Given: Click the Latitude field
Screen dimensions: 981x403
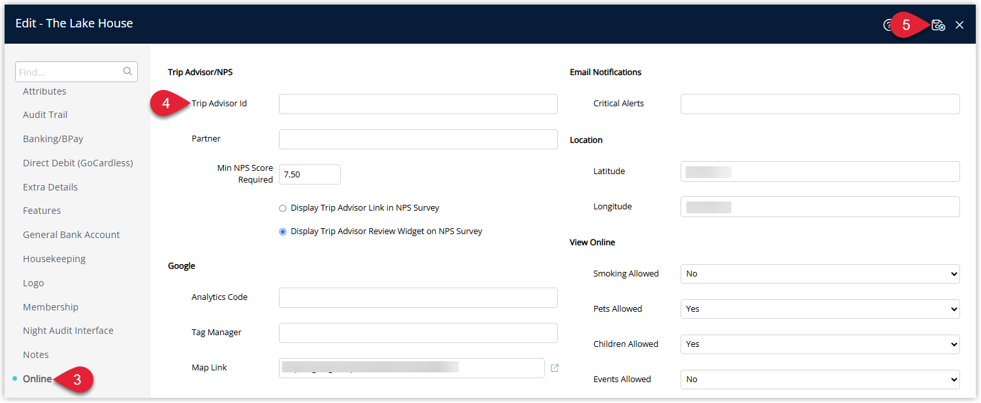Looking at the screenshot, I should click(820, 172).
